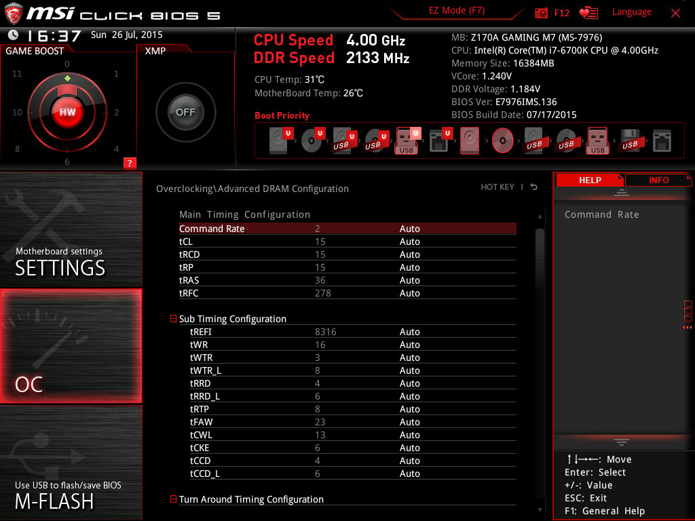This screenshot has width=695, height=521.
Task: Select the red non-UEFI optical disc boot icon
Action: (x=503, y=140)
